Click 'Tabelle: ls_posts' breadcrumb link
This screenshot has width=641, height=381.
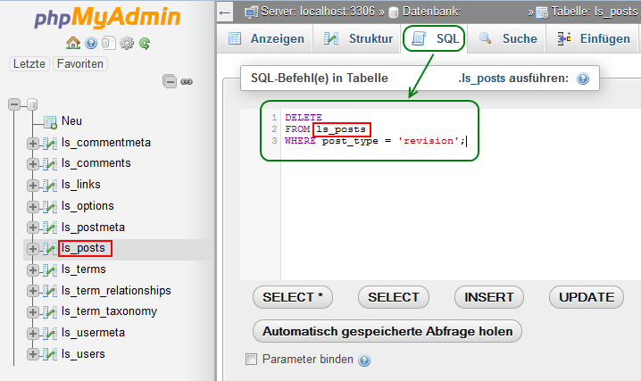(594, 12)
